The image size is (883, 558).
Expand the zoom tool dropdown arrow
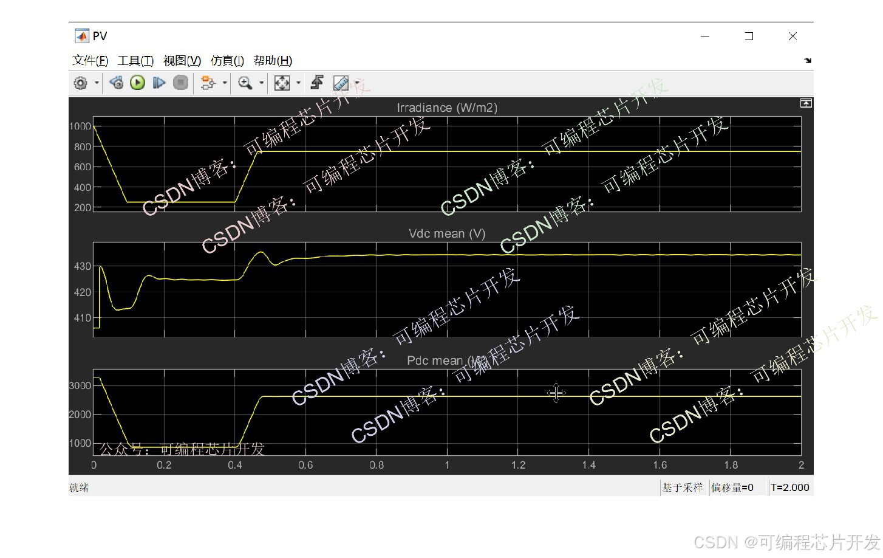[x=262, y=83]
